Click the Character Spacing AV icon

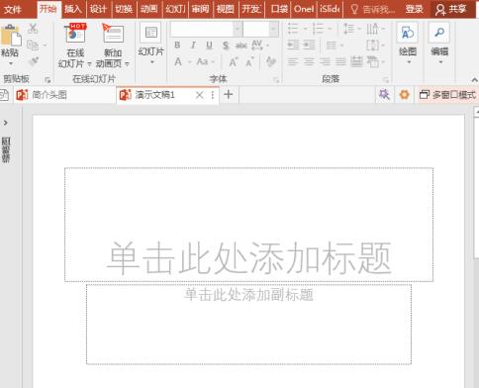pos(257,45)
